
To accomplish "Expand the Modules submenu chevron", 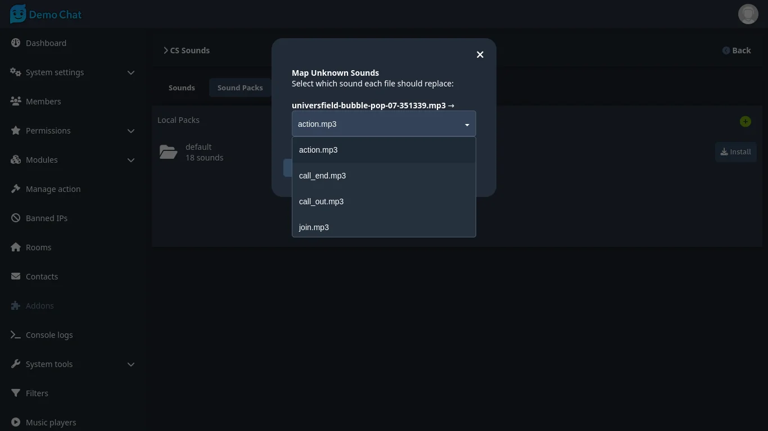I will click(130, 160).
